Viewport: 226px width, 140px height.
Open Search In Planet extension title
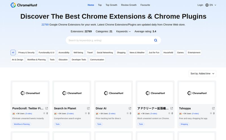65,108
